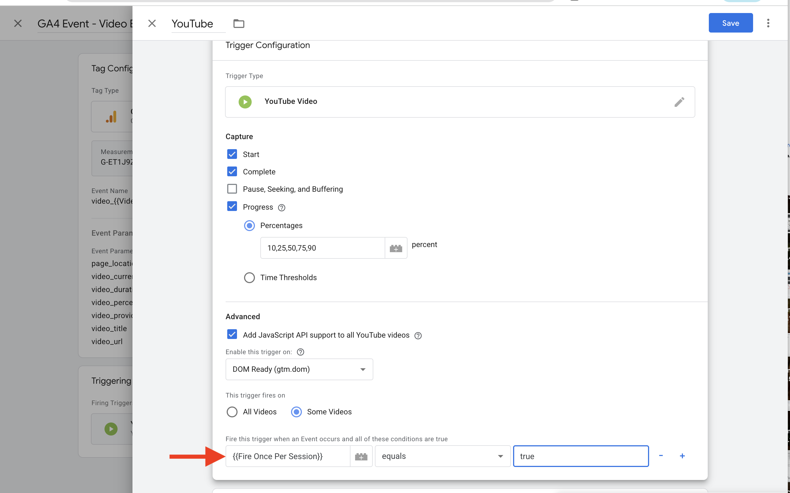Uncheck the Start capture checkbox

coord(232,154)
